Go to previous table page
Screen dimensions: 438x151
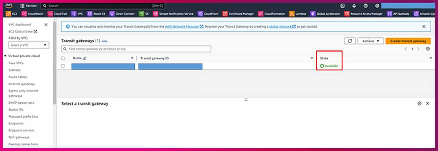tap(406, 49)
